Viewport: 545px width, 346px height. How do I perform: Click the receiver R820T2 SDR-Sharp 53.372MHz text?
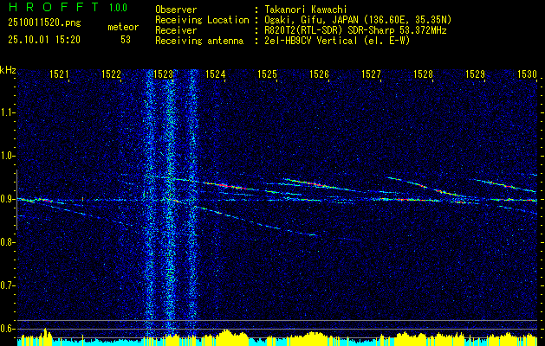click(x=355, y=30)
